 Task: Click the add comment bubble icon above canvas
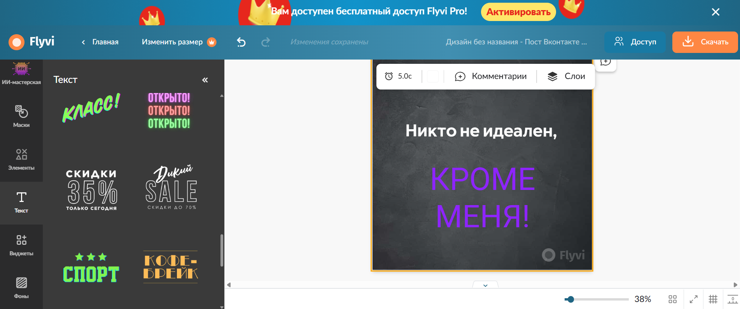tap(605, 62)
